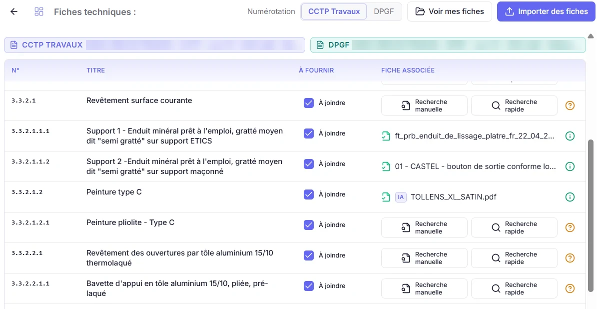Toggle À joindre checkbox for Support 2

coord(309,164)
